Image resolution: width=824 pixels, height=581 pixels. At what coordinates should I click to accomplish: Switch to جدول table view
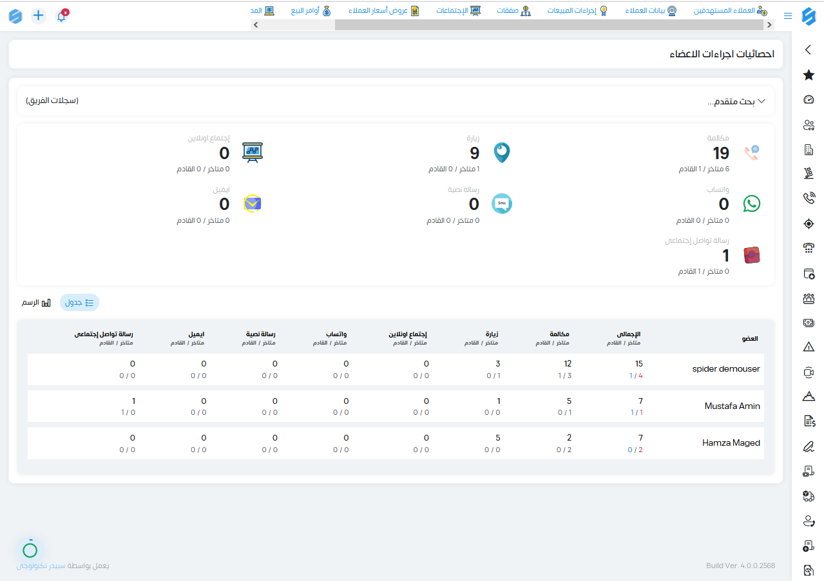[79, 302]
